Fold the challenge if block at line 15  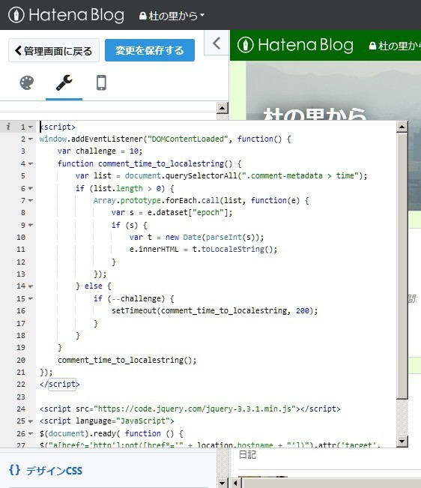31,298
